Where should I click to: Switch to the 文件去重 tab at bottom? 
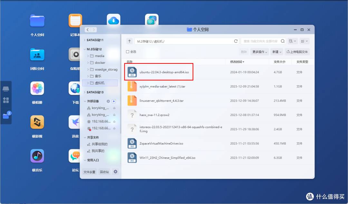pyautogui.click(x=89, y=172)
